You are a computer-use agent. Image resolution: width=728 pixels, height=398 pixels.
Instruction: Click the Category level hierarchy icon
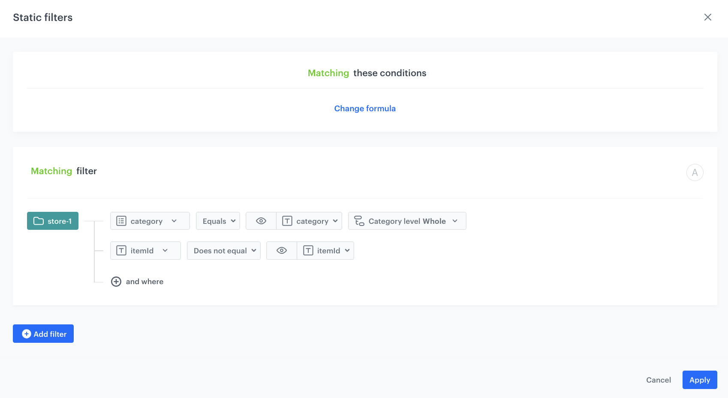(x=359, y=221)
